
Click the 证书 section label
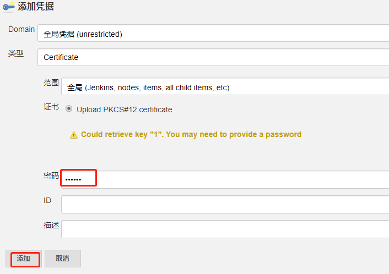click(51, 107)
